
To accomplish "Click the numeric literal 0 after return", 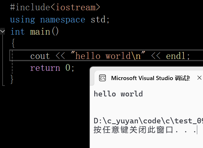I will (x=68, y=68).
